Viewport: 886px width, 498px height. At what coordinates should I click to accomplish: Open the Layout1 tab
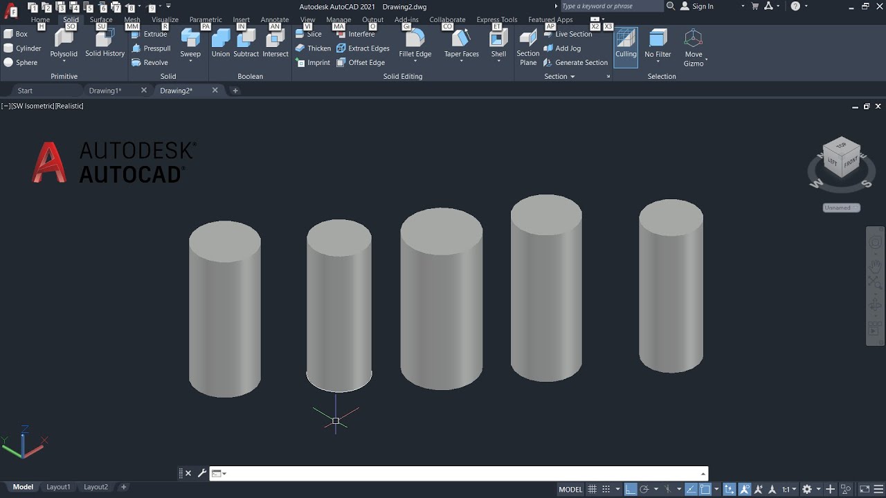pyautogui.click(x=58, y=487)
